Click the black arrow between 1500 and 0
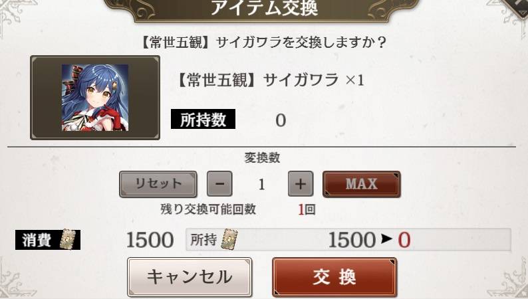 pos(386,239)
